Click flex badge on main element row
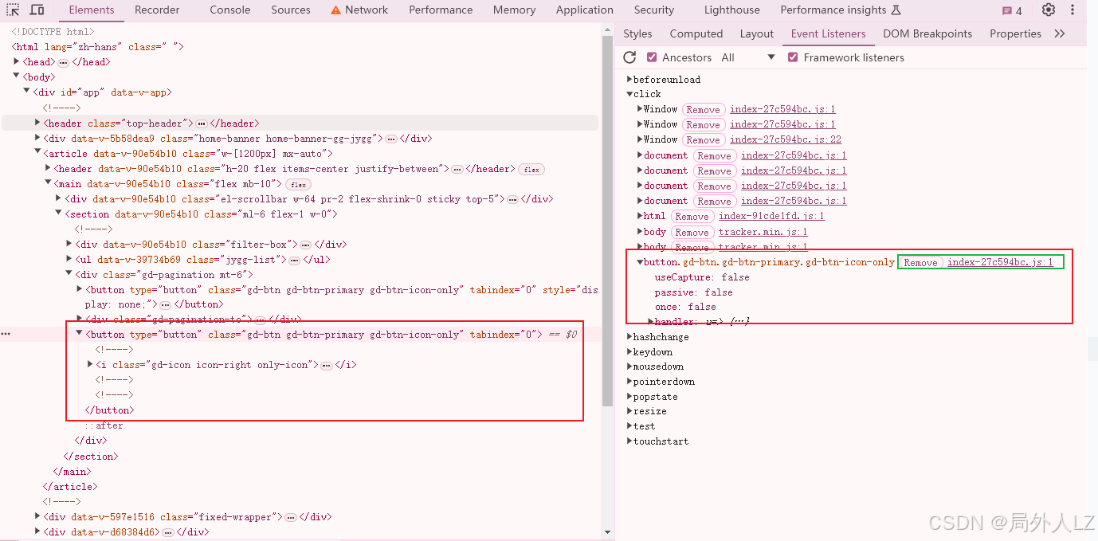This screenshot has height=541, width=1098. pos(298,185)
